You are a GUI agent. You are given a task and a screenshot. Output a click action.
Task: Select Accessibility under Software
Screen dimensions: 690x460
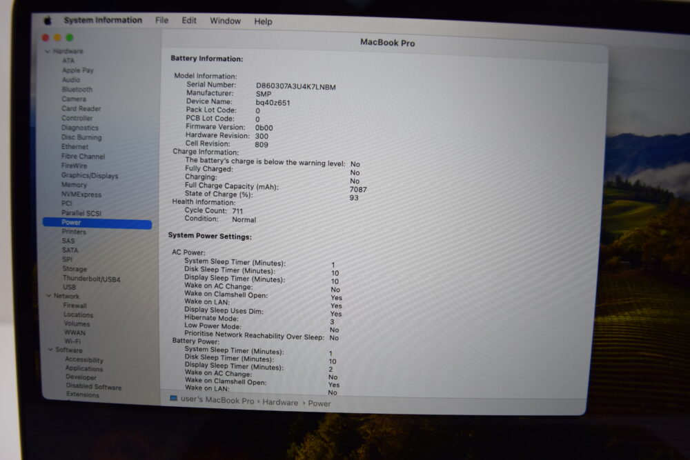tap(84, 360)
